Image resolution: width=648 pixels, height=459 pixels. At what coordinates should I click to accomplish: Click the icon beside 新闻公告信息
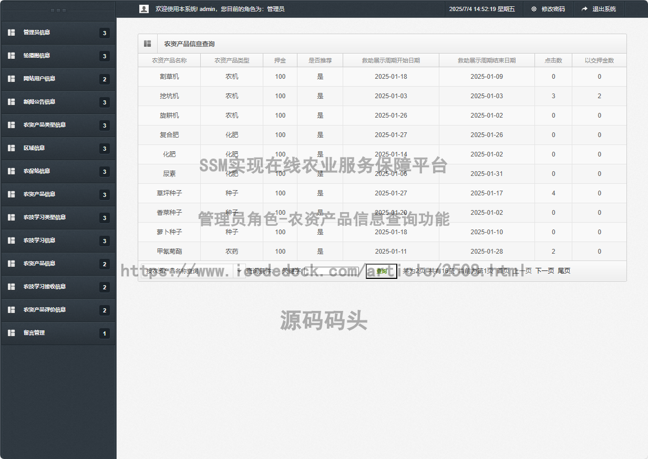(x=11, y=102)
